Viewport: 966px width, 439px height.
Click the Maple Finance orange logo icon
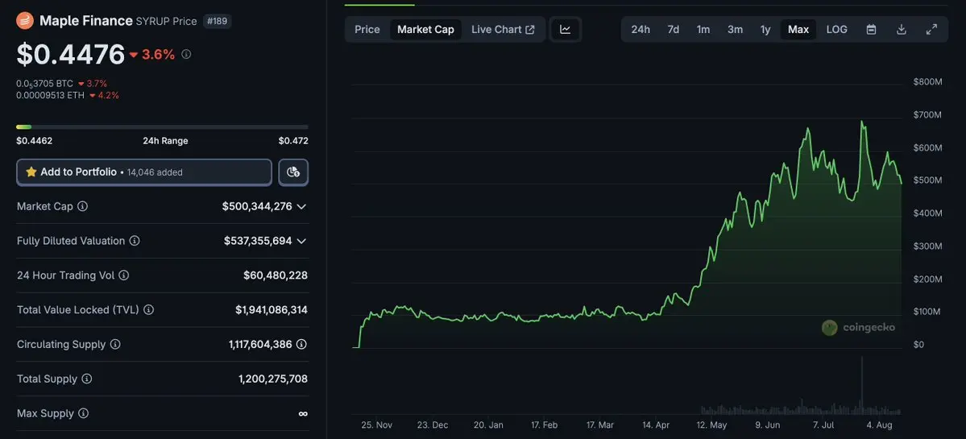(25, 21)
